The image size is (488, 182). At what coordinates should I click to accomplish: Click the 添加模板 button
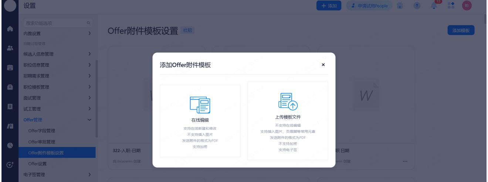461,30
